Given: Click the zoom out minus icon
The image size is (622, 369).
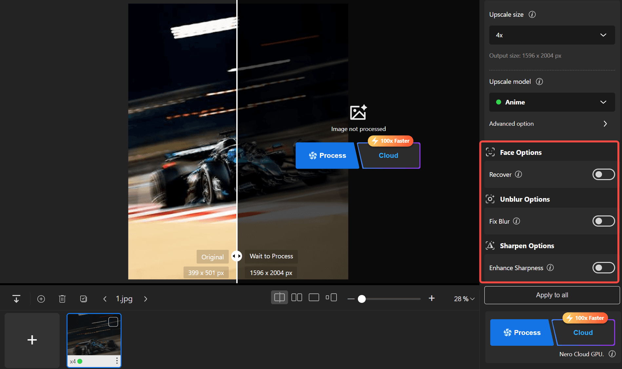Looking at the screenshot, I should coord(351,299).
